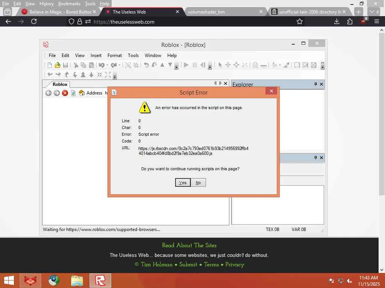Click the camera pan right arrow icon

58,75
